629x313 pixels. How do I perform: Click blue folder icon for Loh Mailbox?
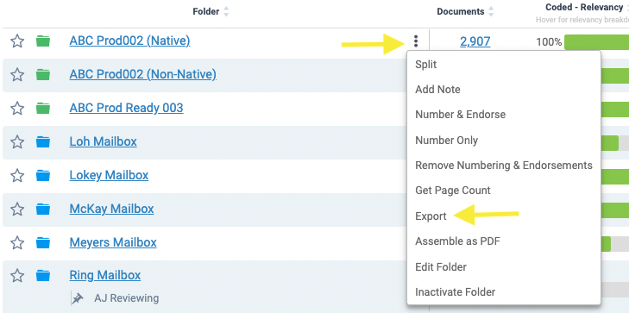pyautogui.click(x=43, y=142)
